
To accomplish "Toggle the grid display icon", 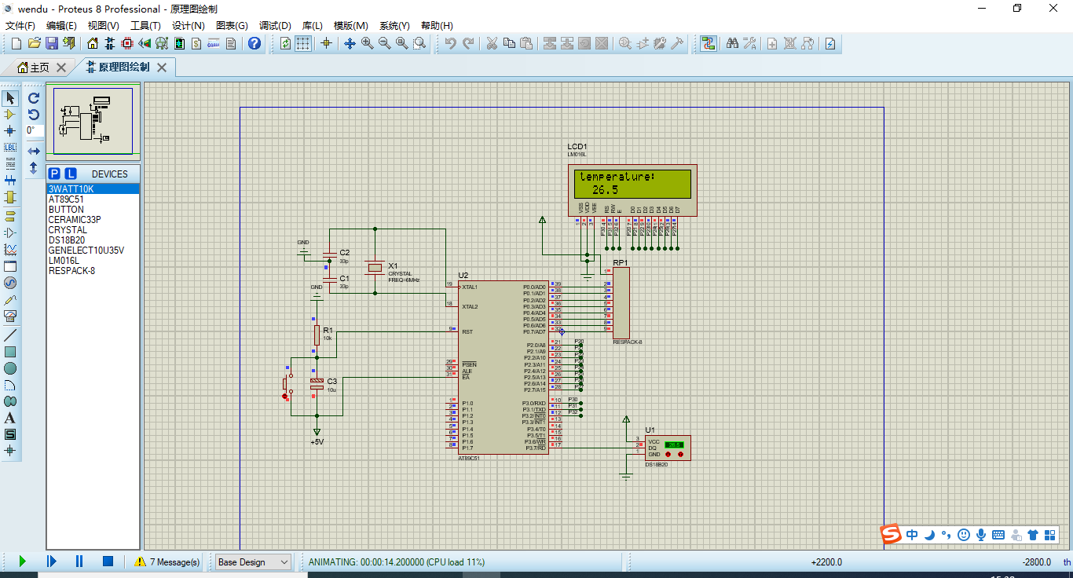I will click(303, 43).
